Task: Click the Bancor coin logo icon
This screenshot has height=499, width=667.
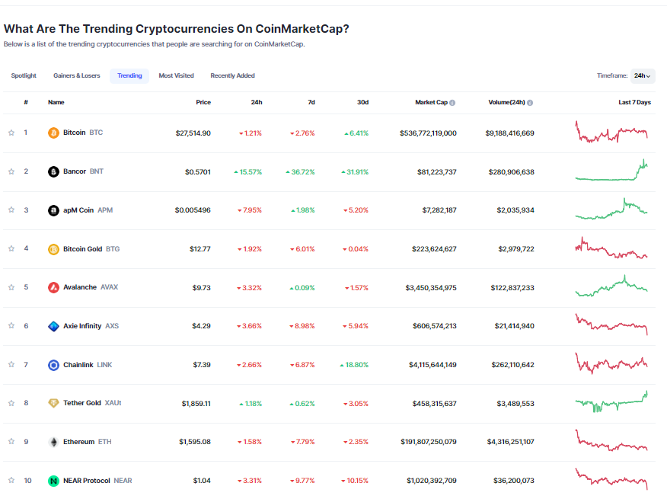Action: 53,171
